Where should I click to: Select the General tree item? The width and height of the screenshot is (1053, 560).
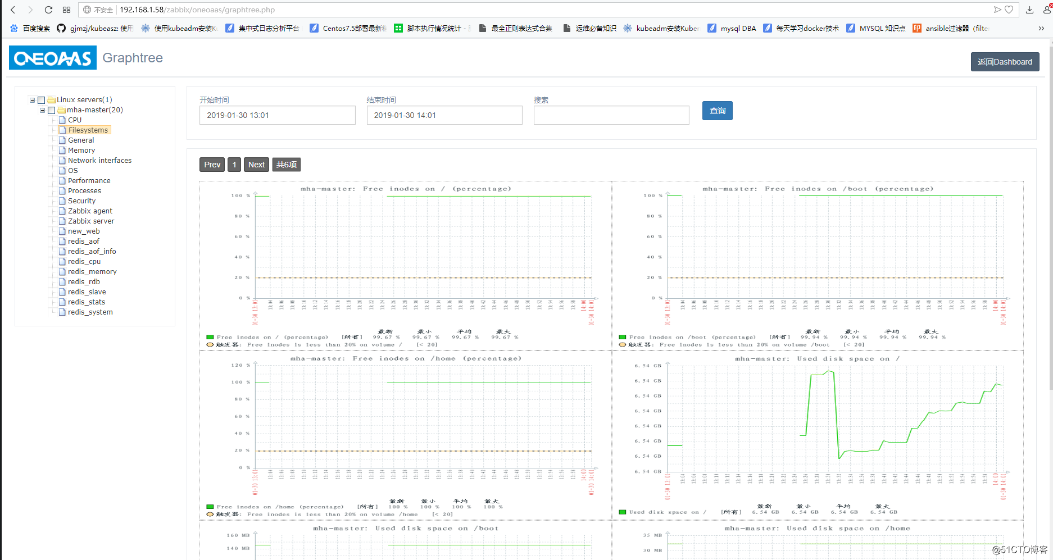pyautogui.click(x=81, y=140)
